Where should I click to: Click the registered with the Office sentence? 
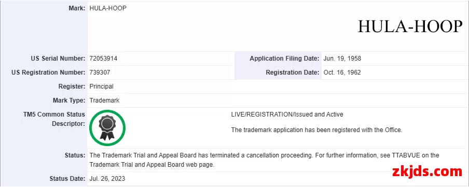coord(317,130)
